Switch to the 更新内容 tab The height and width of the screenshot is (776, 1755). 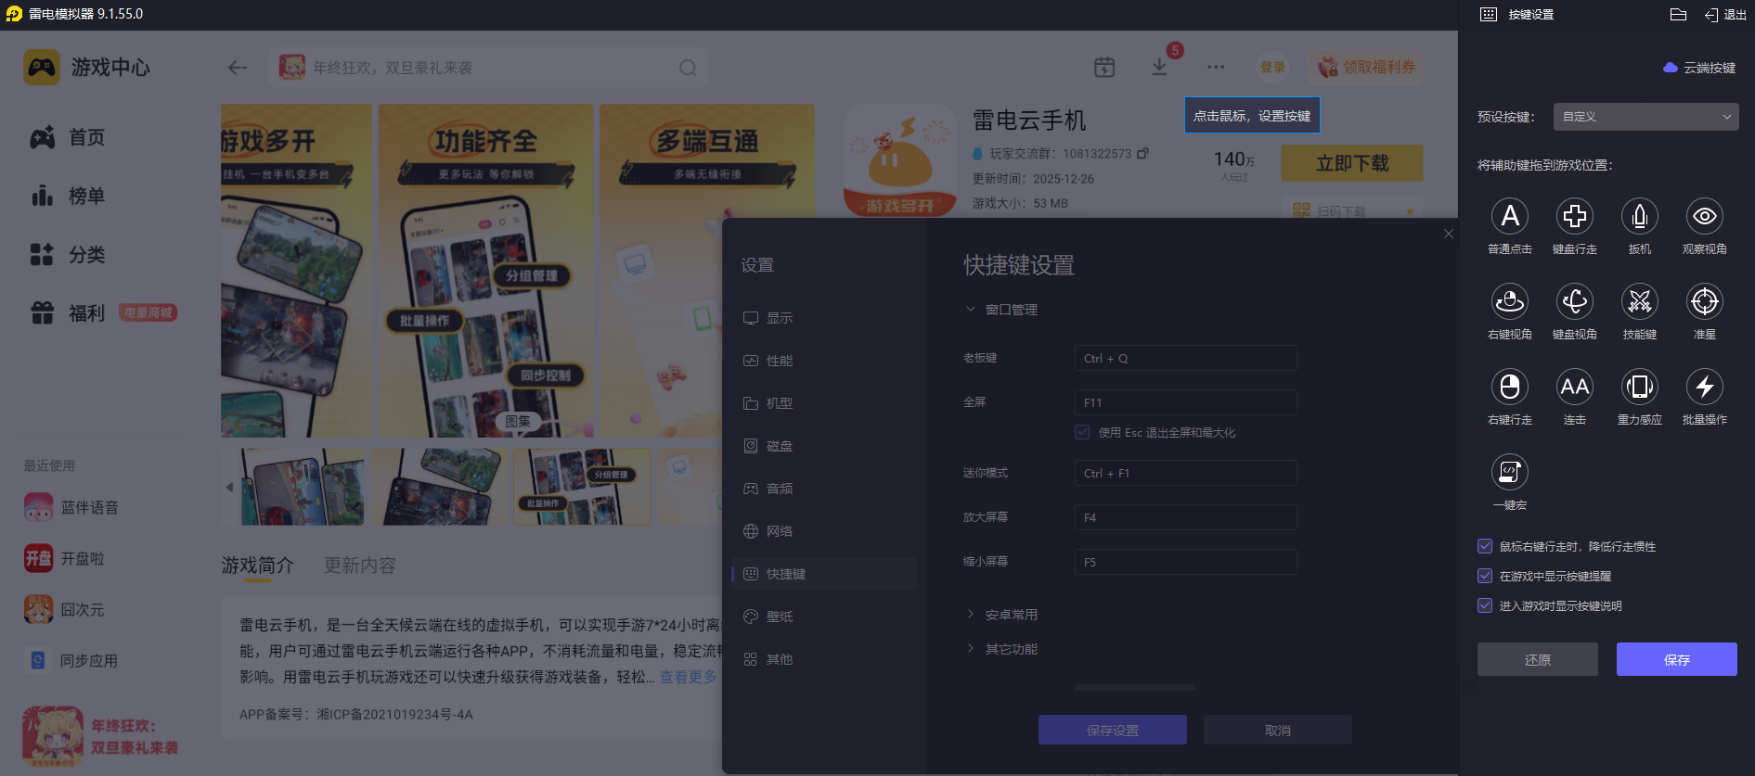pyautogui.click(x=360, y=566)
